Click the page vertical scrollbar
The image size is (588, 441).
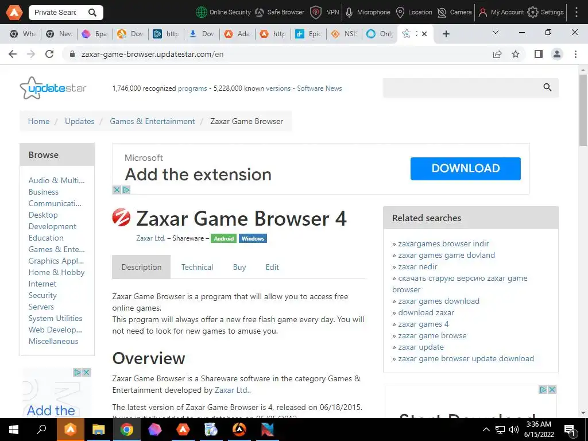[x=583, y=110]
